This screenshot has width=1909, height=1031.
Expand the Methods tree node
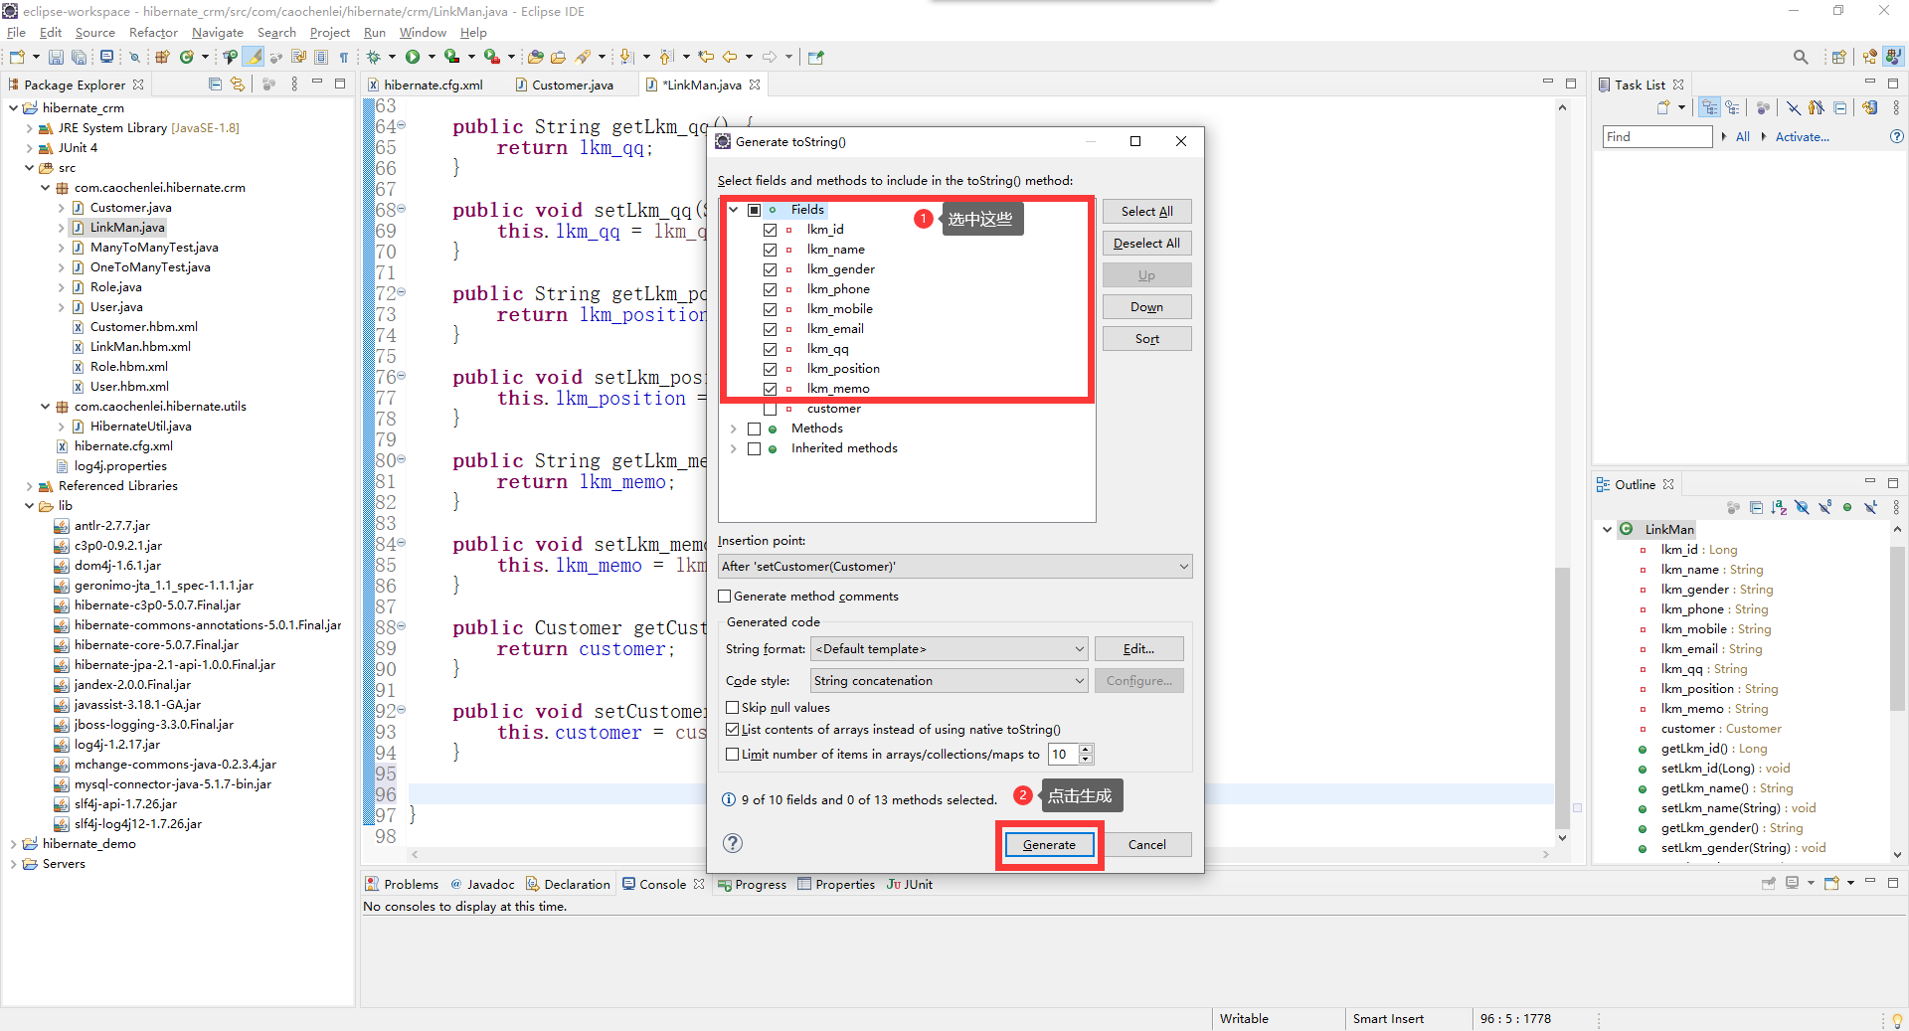click(x=735, y=429)
